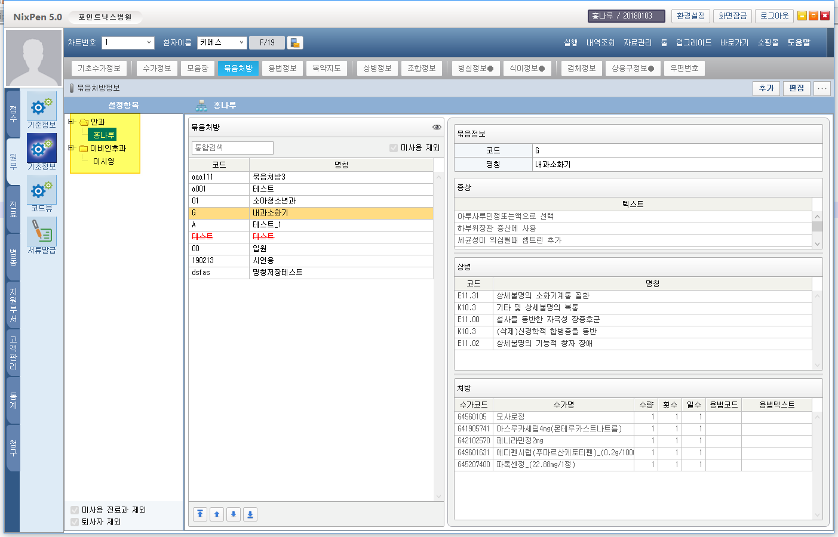Open the 서류발급 document icon
This screenshot has width=838, height=537.
(x=41, y=232)
